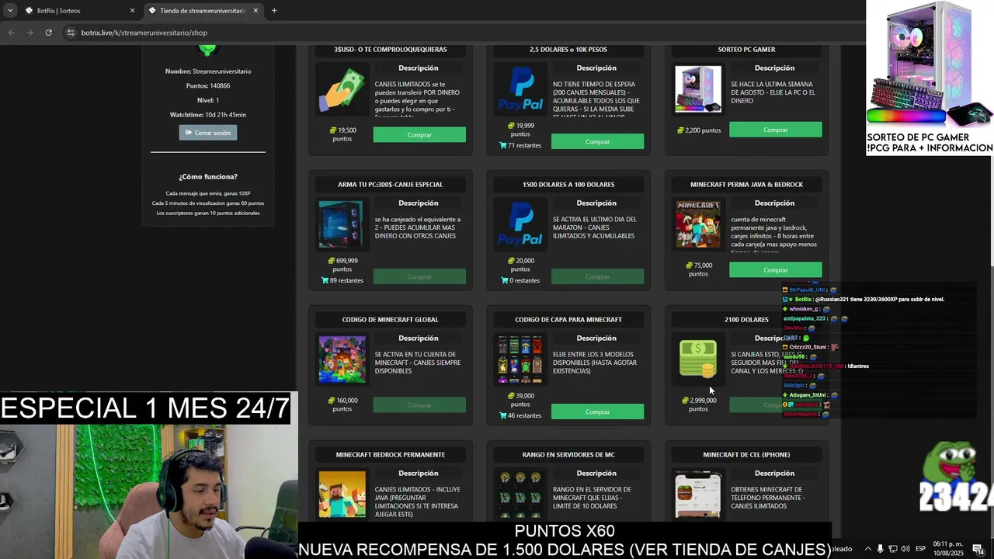Click the cart icon beside 71 restantes
This screenshot has width=994, height=559.
(504, 145)
